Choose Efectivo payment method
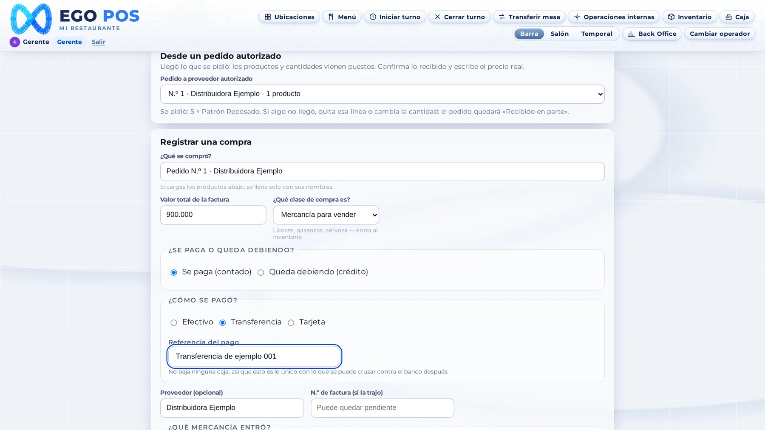The image size is (765, 430). click(174, 322)
